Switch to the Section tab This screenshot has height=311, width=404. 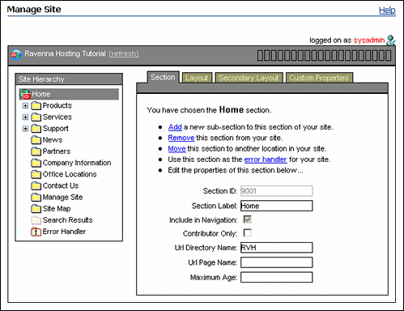tap(163, 77)
